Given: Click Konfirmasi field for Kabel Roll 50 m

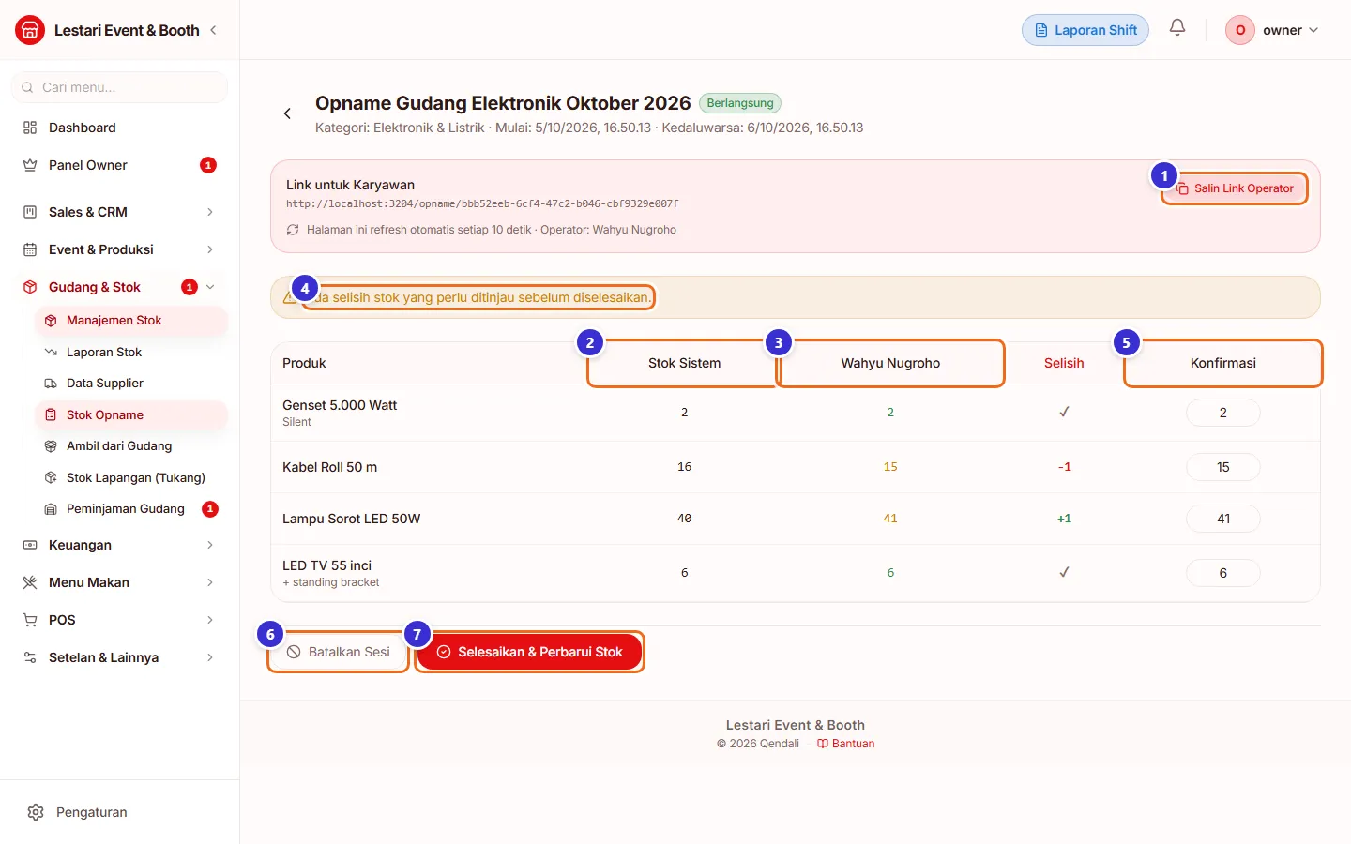Looking at the screenshot, I should [1223, 467].
